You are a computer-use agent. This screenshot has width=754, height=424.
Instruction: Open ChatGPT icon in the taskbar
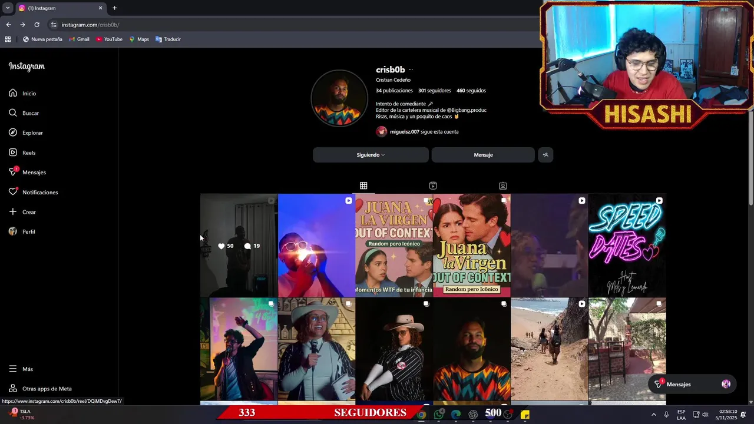(473, 415)
